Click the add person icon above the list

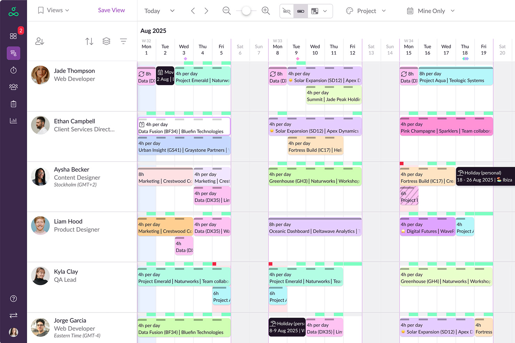39,41
